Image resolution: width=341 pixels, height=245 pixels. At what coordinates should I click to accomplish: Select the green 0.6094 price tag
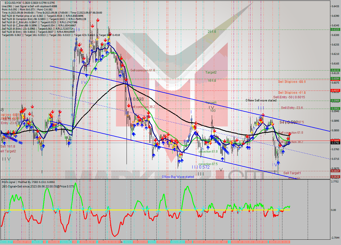(335, 78)
